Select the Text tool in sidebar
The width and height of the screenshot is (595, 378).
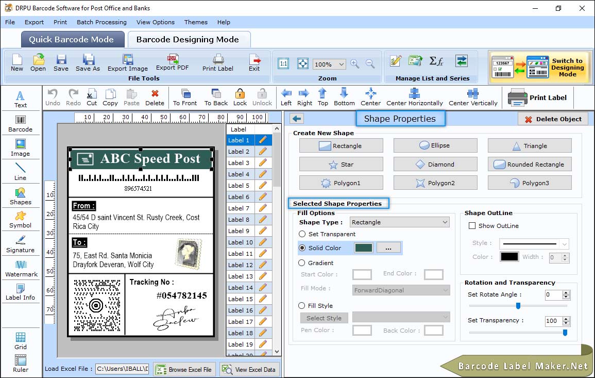pos(21,99)
